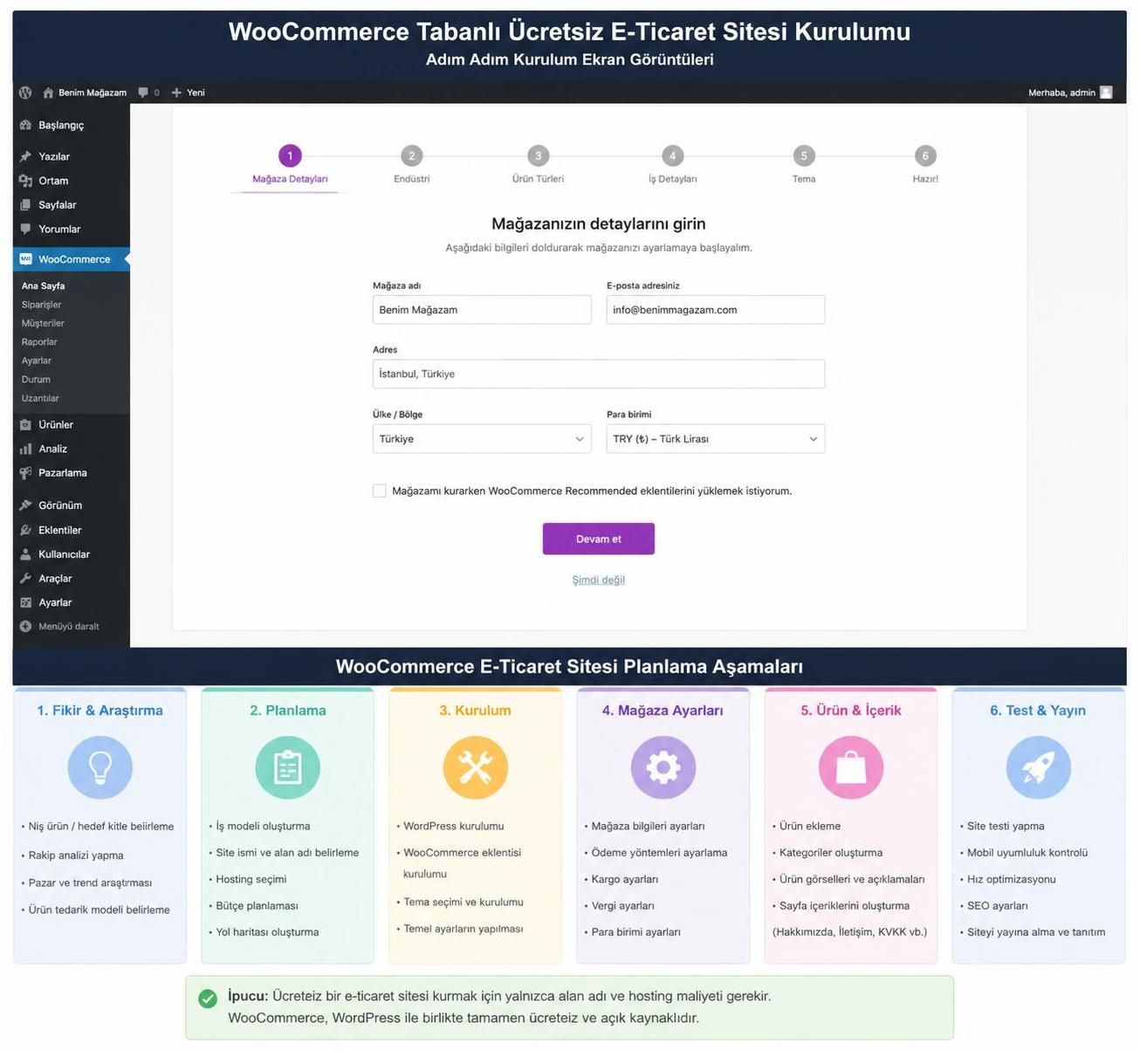The height and width of the screenshot is (1051, 1140).
Task: Open the admin user avatar
Action: (1106, 93)
